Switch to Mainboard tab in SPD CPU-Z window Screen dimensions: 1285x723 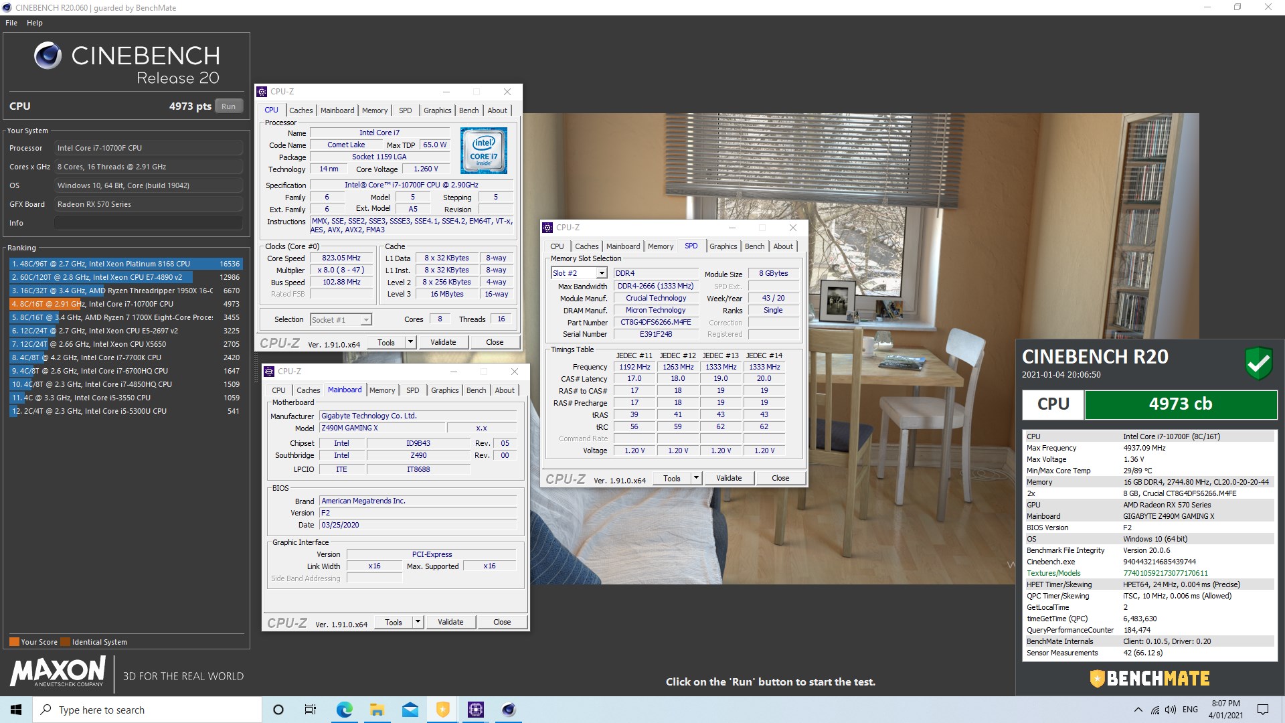[623, 246]
